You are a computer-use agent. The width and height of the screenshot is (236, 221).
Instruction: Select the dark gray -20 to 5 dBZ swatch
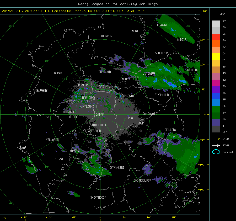point(216,129)
